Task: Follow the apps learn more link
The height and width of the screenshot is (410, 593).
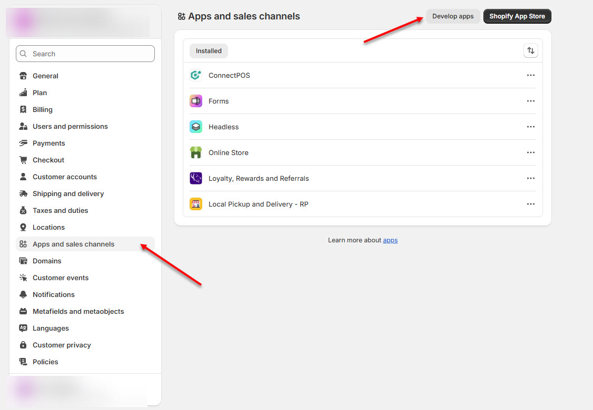Action: click(390, 240)
